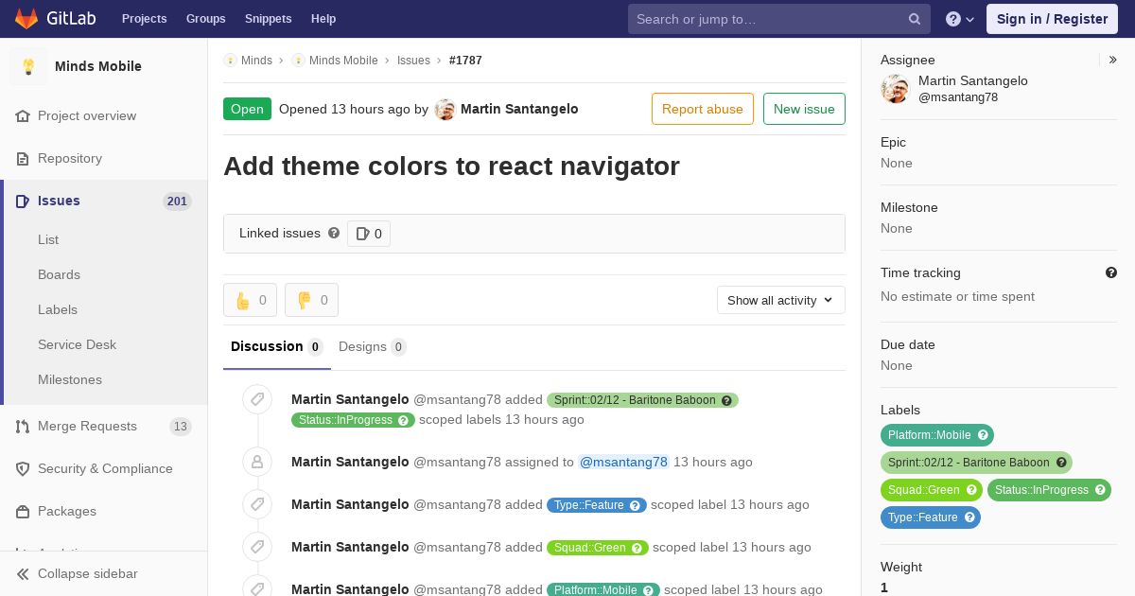This screenshot has width=1135, height=596.
Task: Click help icon on Squad::Green sidebar label
Action: point(971,490)
